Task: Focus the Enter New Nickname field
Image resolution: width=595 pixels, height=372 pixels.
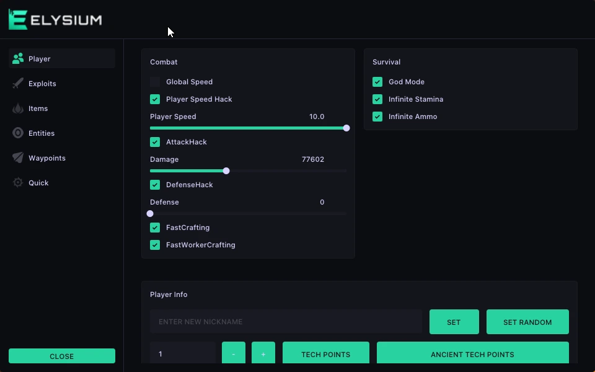Action: tap(286, 322)
